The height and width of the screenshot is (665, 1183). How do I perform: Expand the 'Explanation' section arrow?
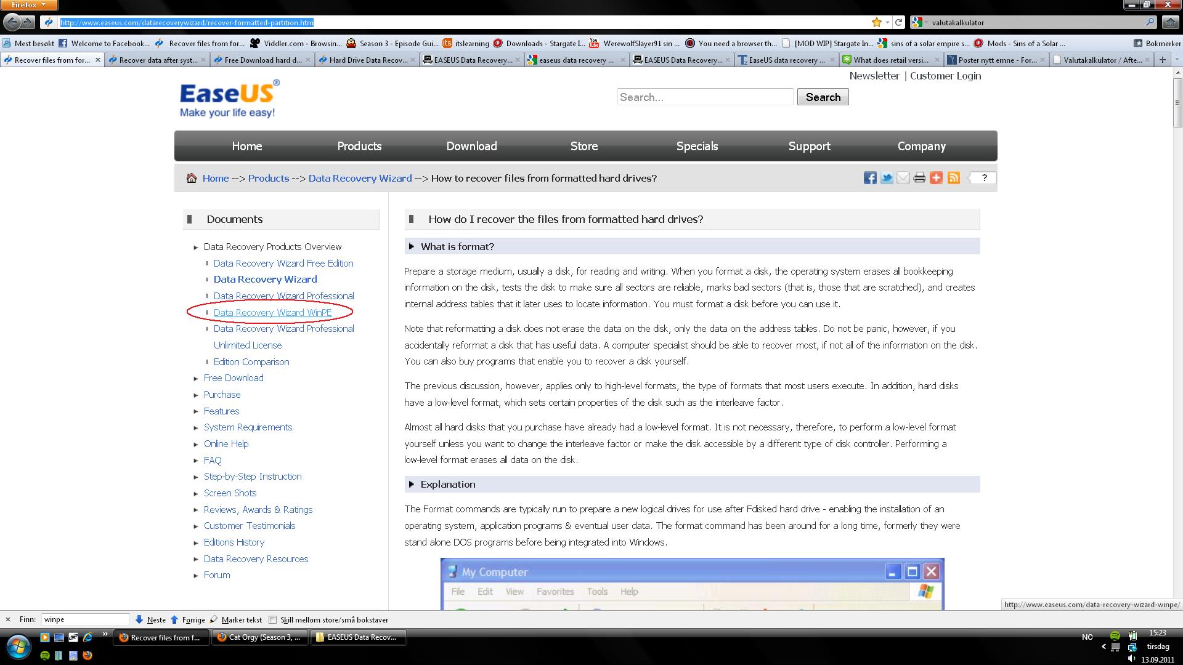tap(411, 484)
